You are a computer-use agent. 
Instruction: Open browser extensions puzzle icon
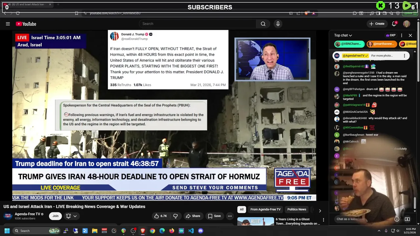355,13
